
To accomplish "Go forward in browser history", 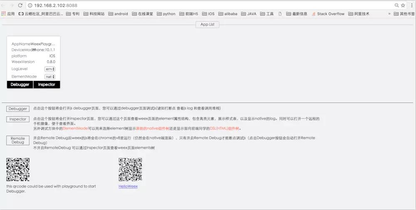I will point(12,5).
